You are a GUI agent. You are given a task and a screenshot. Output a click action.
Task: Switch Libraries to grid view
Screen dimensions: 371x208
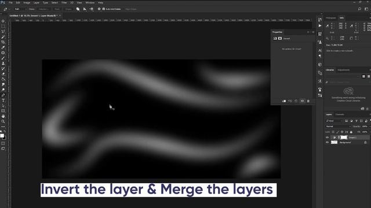tap(363, 76)
